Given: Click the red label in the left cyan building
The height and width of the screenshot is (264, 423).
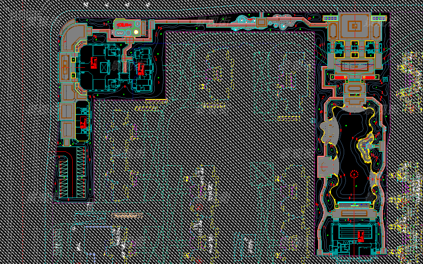Looking at the screenshot, I should pyautogui.click(x=93, y=62).
